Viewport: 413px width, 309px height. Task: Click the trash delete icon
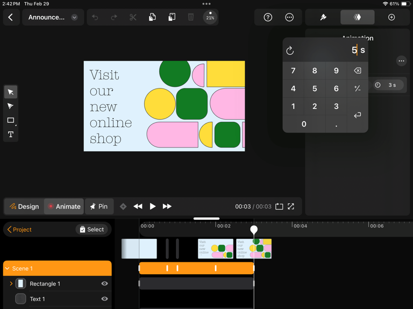[191, 17]
